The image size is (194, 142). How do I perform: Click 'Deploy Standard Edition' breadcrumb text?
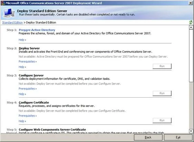41,22
